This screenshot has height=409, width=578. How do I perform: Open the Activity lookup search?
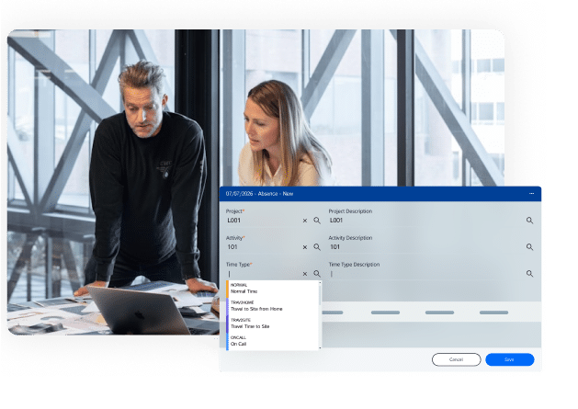[x=317, y=247]
